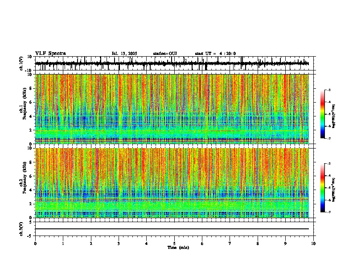This screenshot has width=353, height=273.
Task: Click the "VLF Spectra" plot title
Action: pos(50,54)
